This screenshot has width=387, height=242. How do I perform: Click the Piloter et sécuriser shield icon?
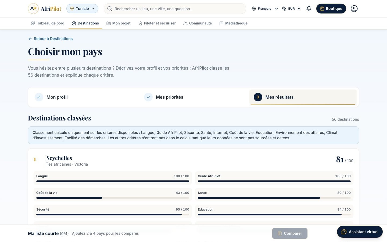point(140,23)
